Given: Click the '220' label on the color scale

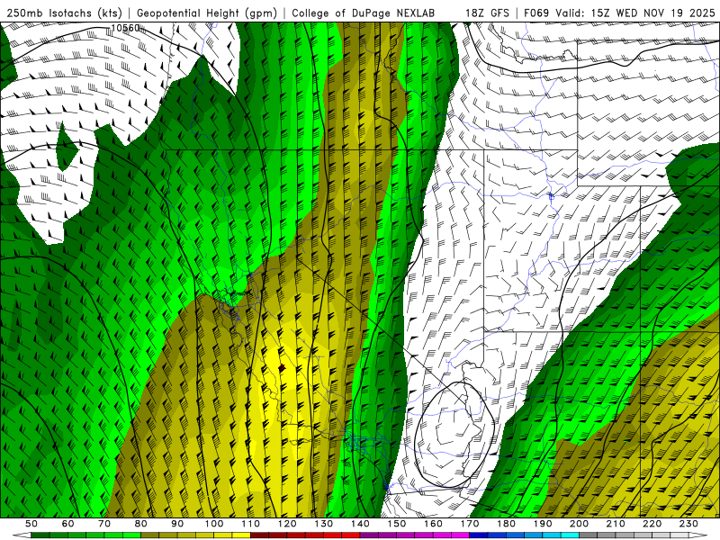Looking at the screenshot, I should (x=652, y=524).
